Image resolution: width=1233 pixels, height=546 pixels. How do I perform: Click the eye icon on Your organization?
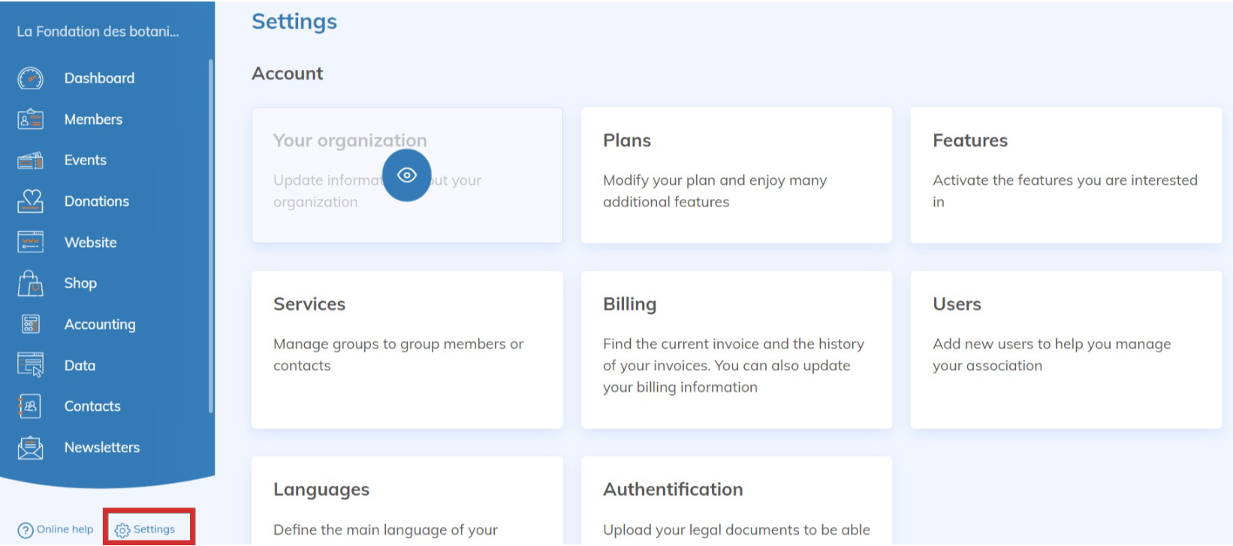[x=407, y=176]
